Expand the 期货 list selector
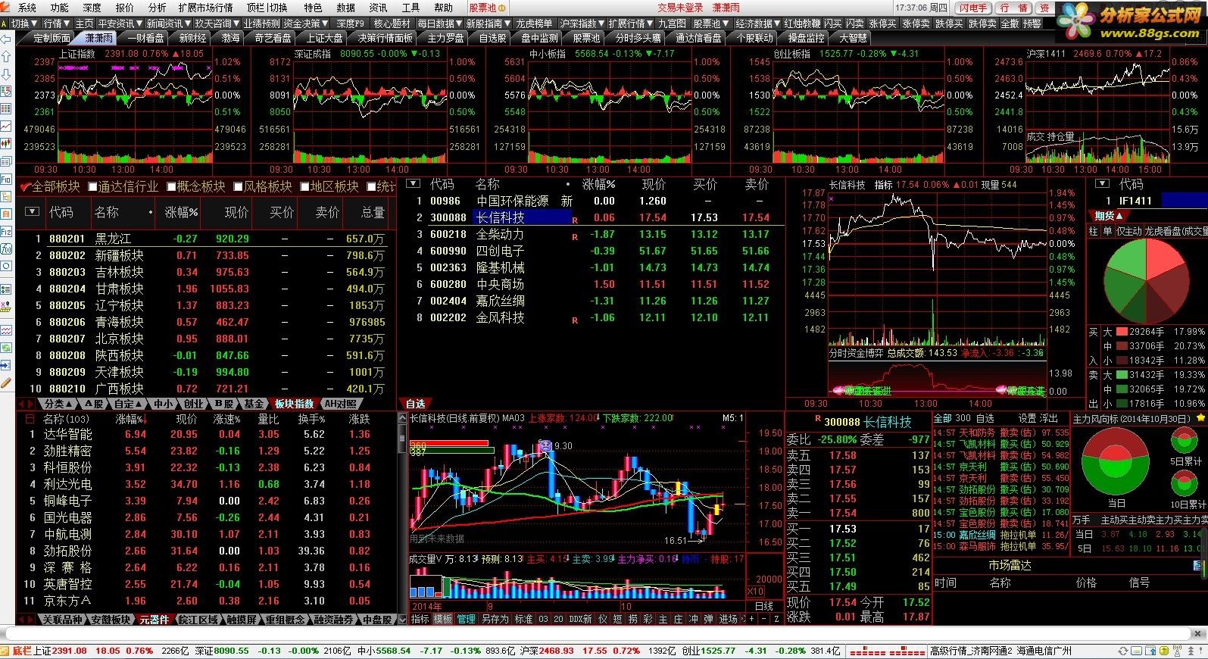This screenshot has width=1208, height=659. coord(1110,216)
